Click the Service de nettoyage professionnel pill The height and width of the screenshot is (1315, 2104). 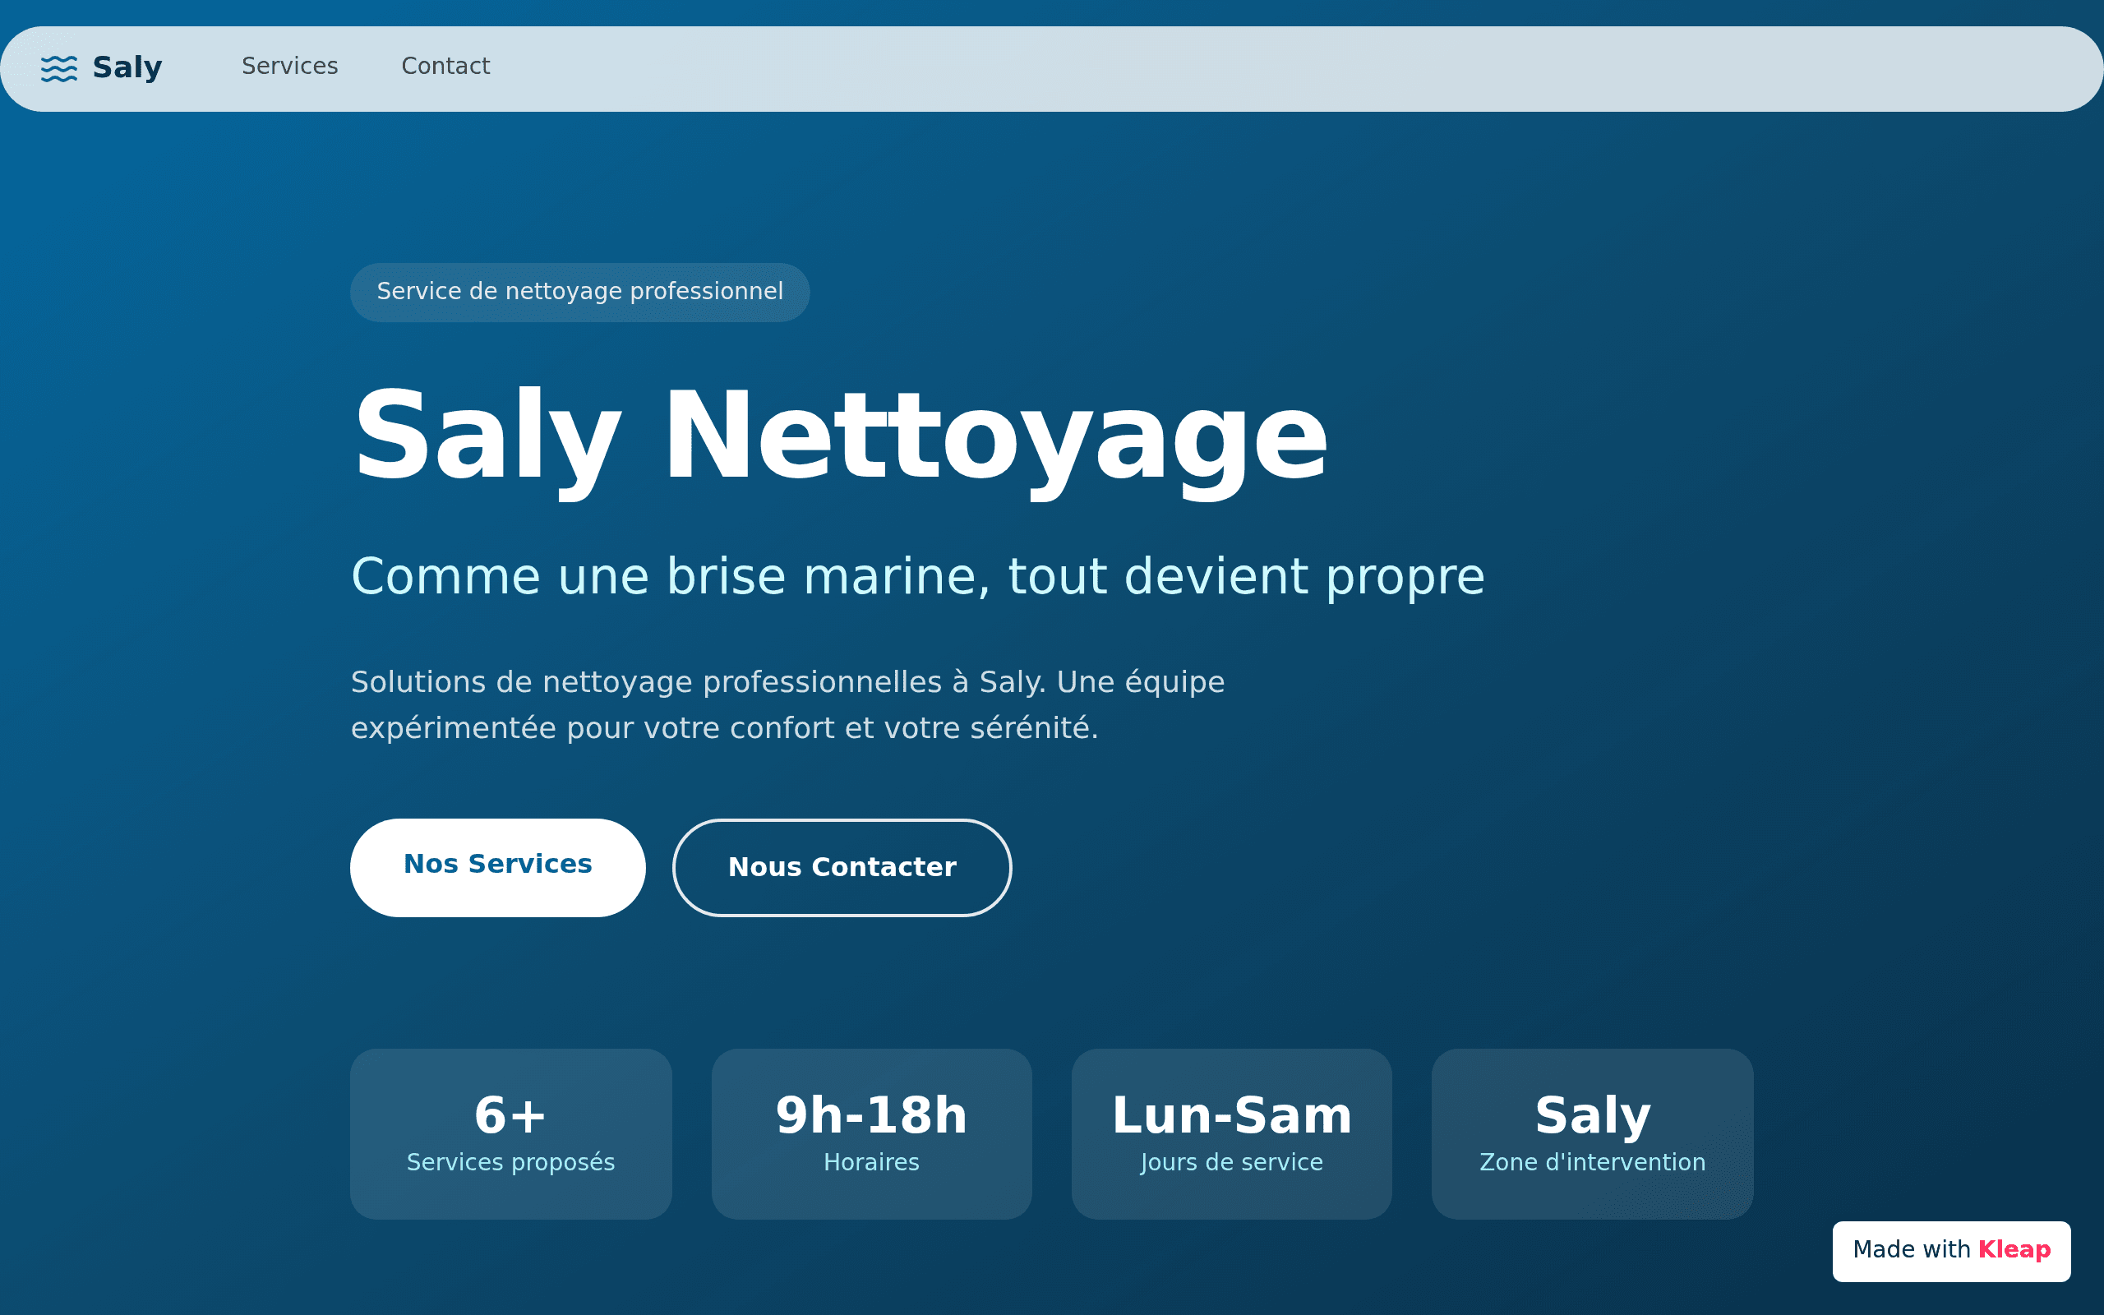[580, 293]
